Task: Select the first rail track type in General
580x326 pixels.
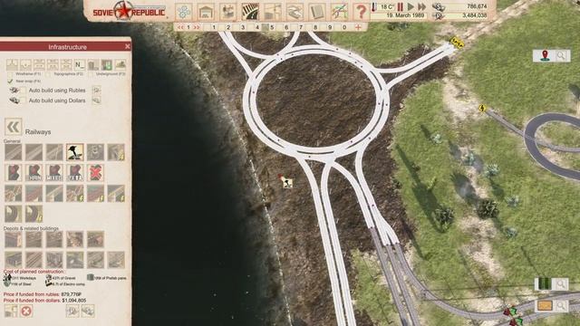Action: coord(14,152)
